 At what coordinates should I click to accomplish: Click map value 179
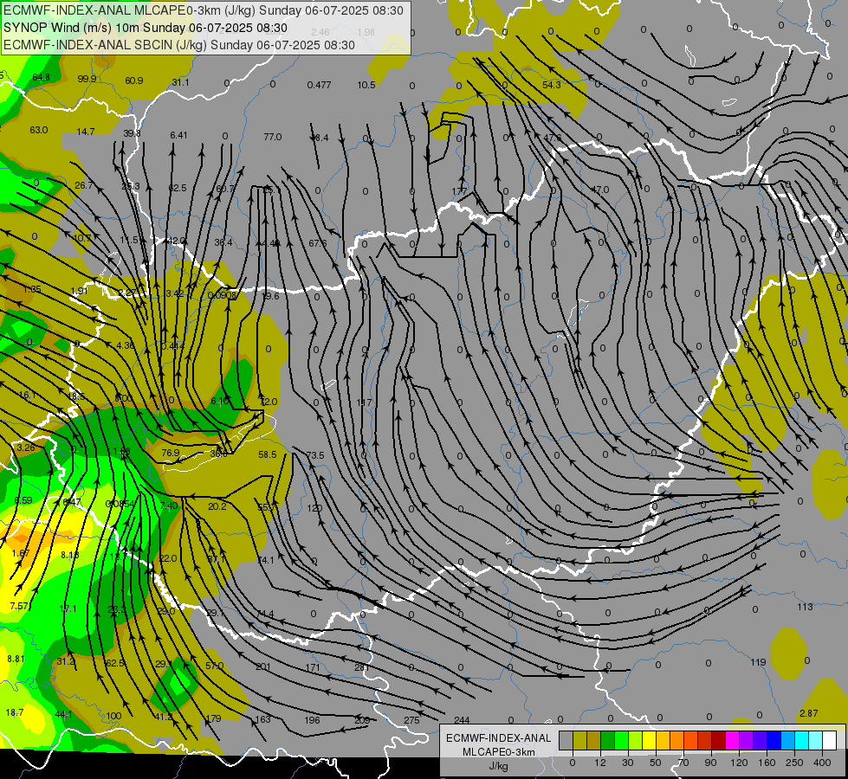(214, 718)
